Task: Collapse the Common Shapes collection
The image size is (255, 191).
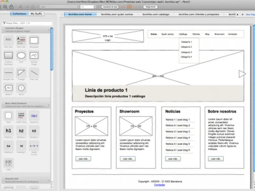Action: [48, 30]
